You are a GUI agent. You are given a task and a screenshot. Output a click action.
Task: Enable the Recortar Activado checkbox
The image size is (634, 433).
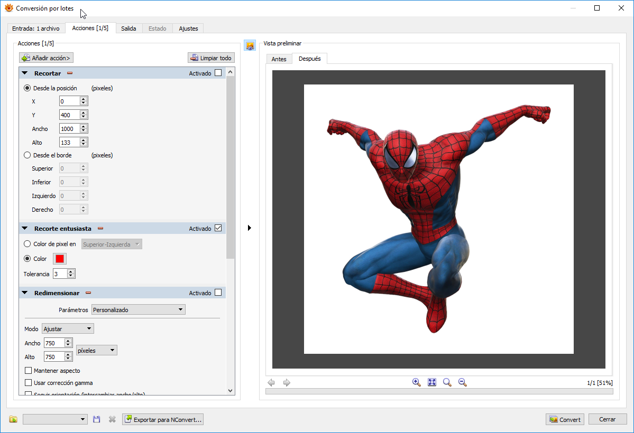218,73
